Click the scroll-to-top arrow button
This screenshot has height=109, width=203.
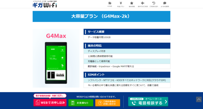point(199,99)
